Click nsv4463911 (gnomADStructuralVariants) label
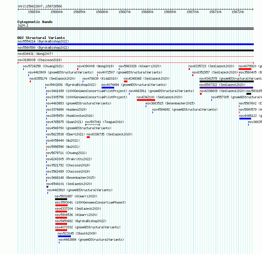262x254 pixels. (161, 91)
